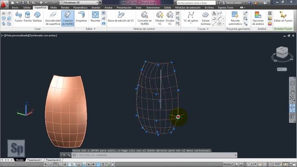
Task: Click the Orbit tool in navigation bar
Action: click(x=292, y=108)
